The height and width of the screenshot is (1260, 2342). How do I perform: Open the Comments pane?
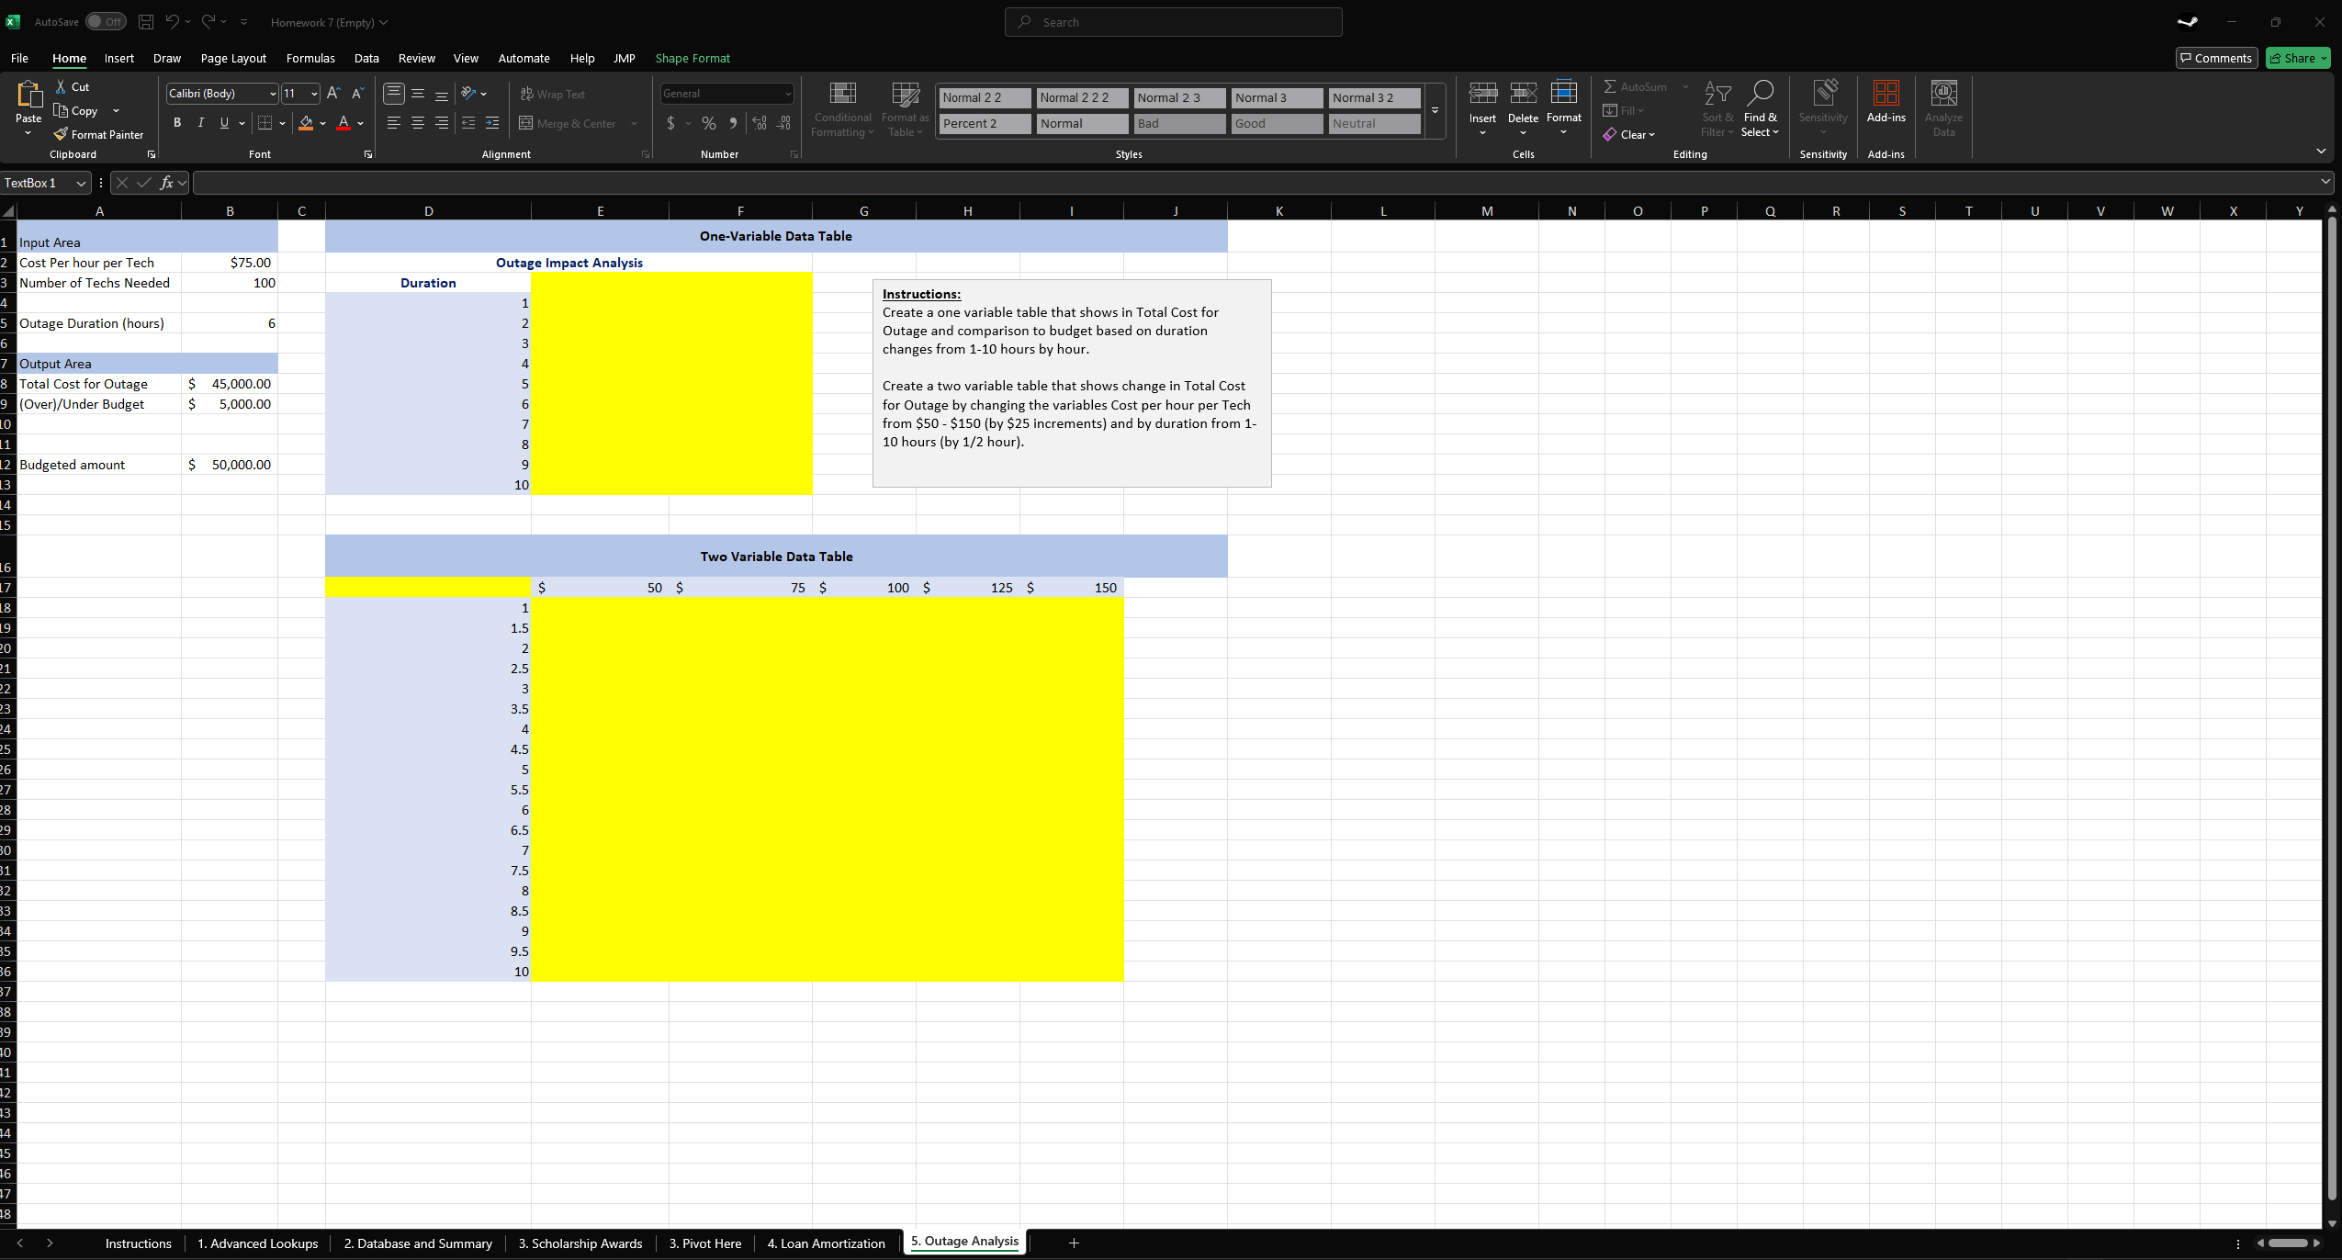[x=2215, y=58]
